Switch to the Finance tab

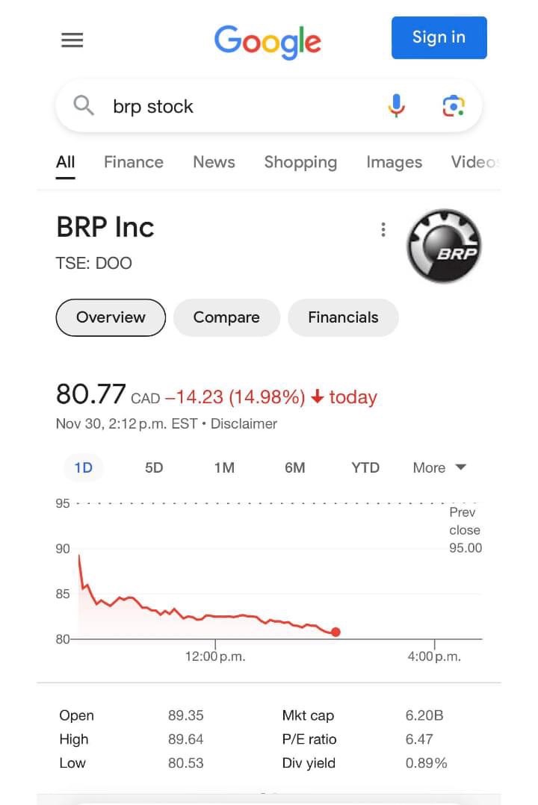coord(133,162)
